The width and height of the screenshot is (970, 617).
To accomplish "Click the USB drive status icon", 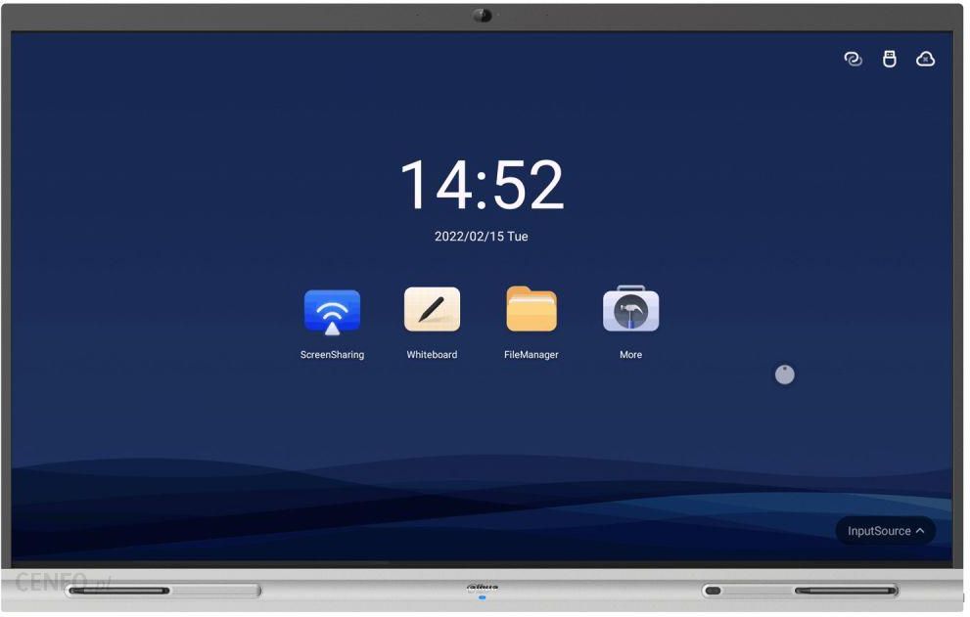I will tap(890, 59).
